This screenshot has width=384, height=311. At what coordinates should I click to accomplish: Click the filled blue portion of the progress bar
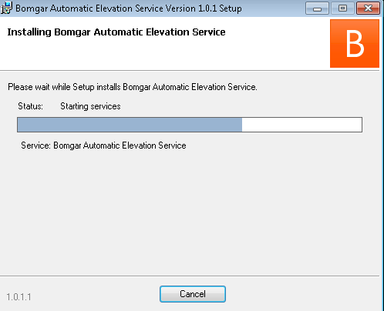(130, 125)
